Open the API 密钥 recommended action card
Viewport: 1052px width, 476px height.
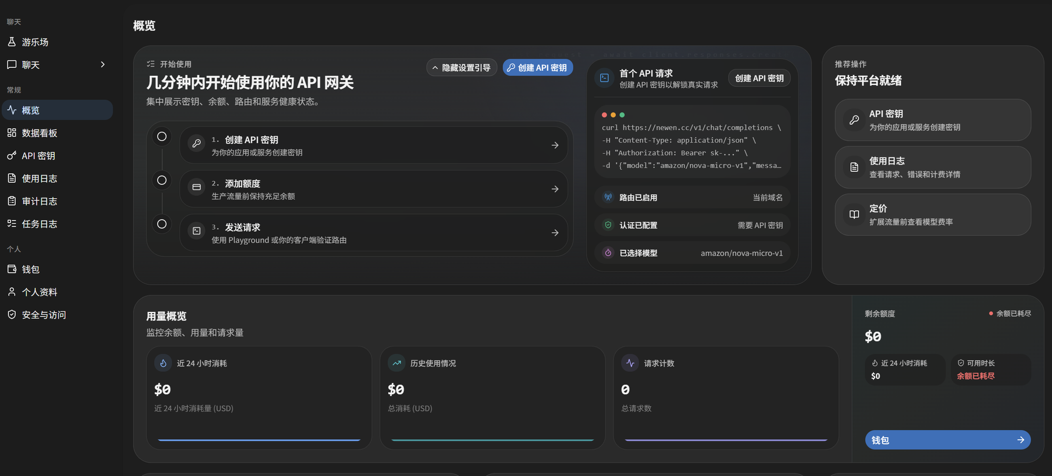[x=933, y=120]
